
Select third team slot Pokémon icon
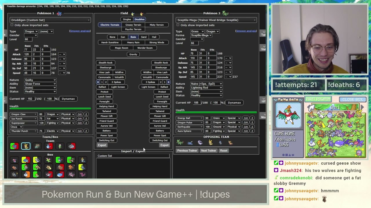pos(37,146)
